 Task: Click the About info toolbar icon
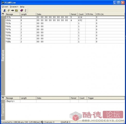tap(26, 11)
